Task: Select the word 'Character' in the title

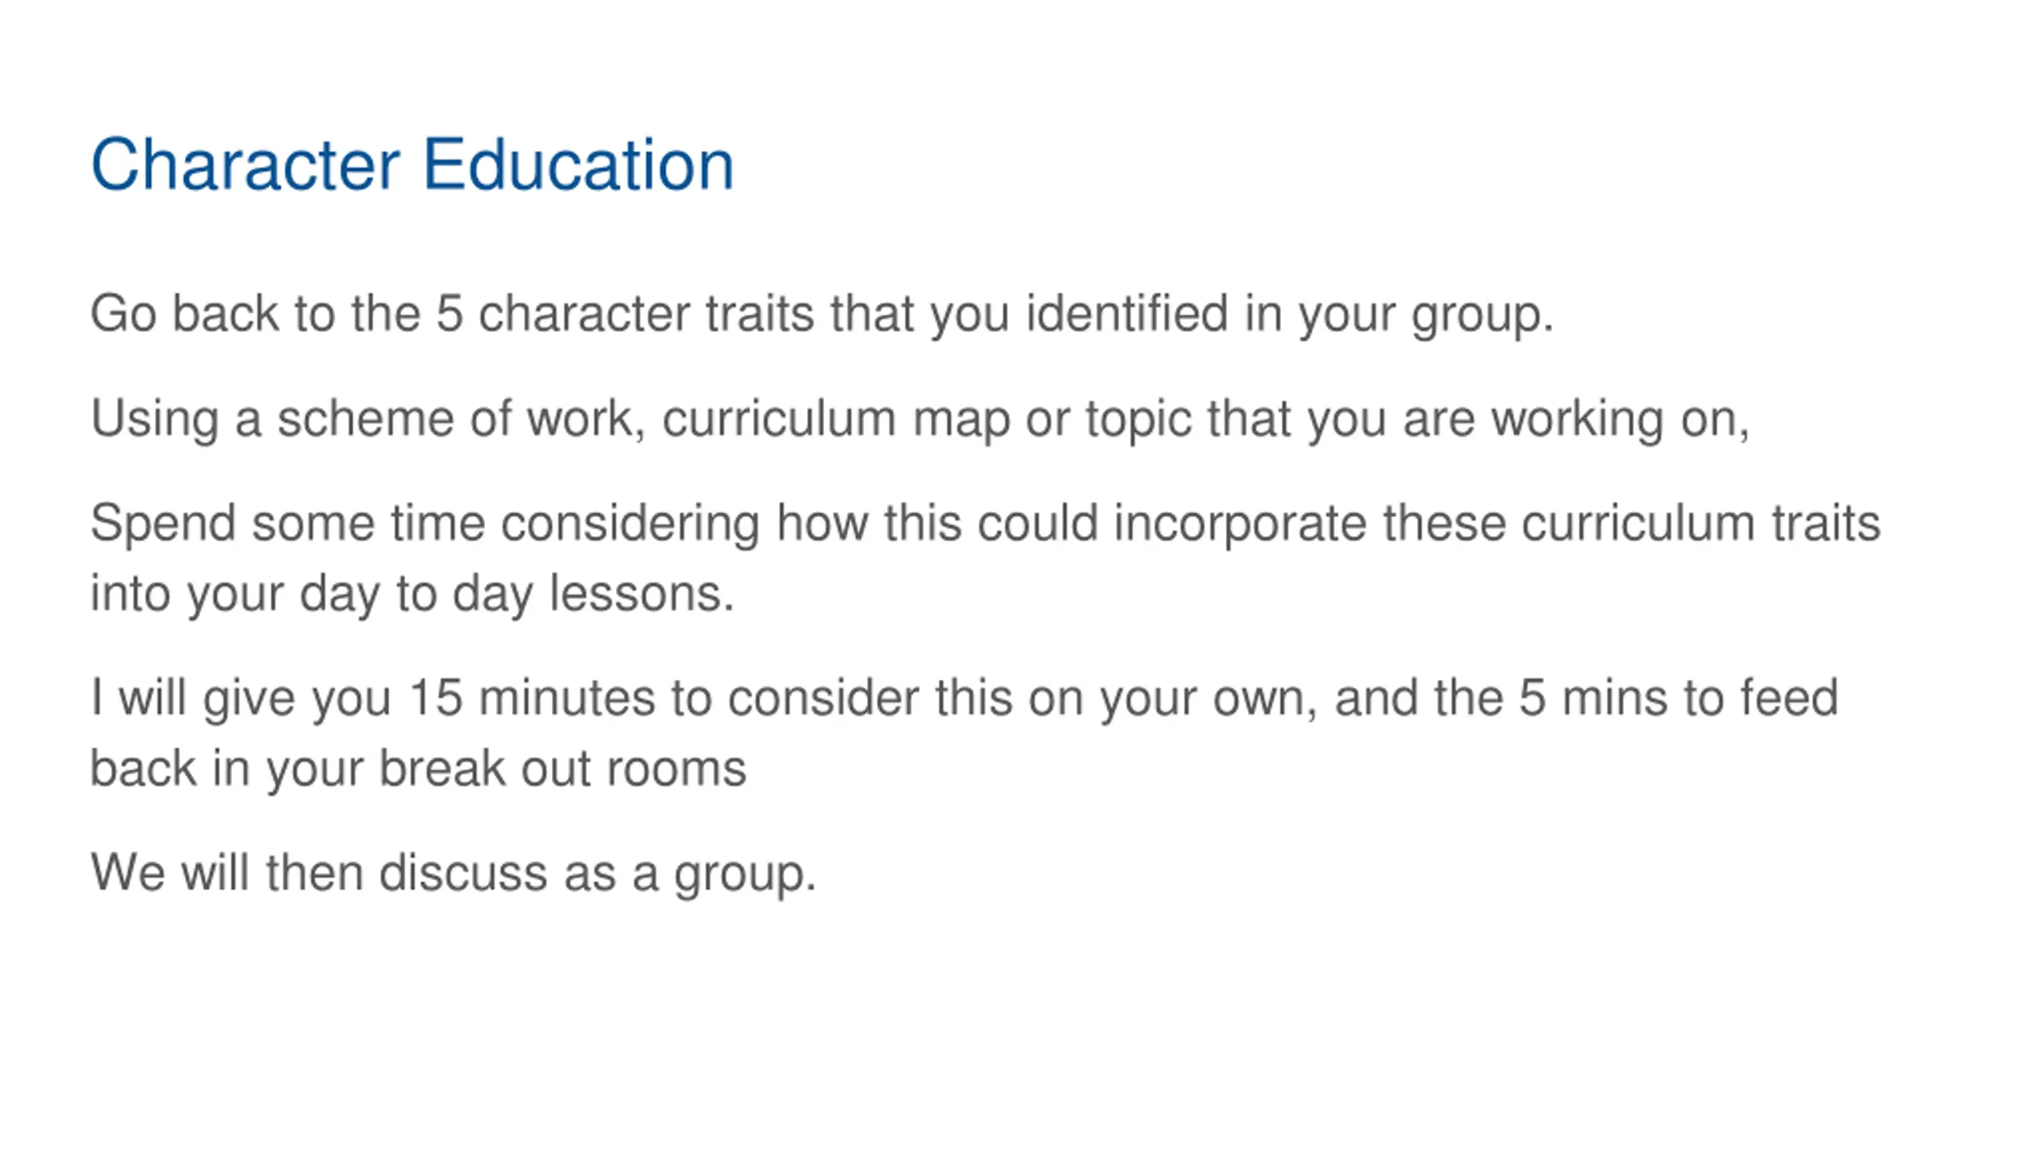Action: pyautogui.click(x=245, y=164)
